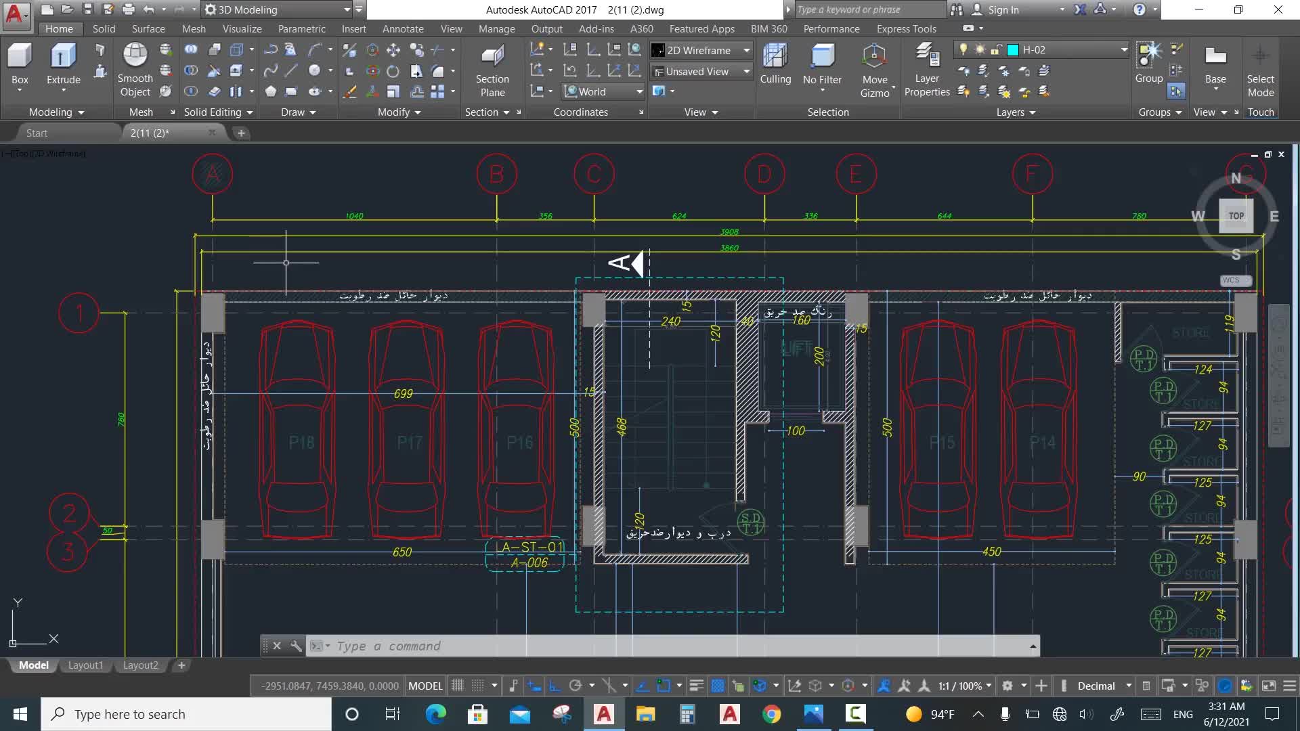Toggle lineweight display in status bar

[696, 686]
